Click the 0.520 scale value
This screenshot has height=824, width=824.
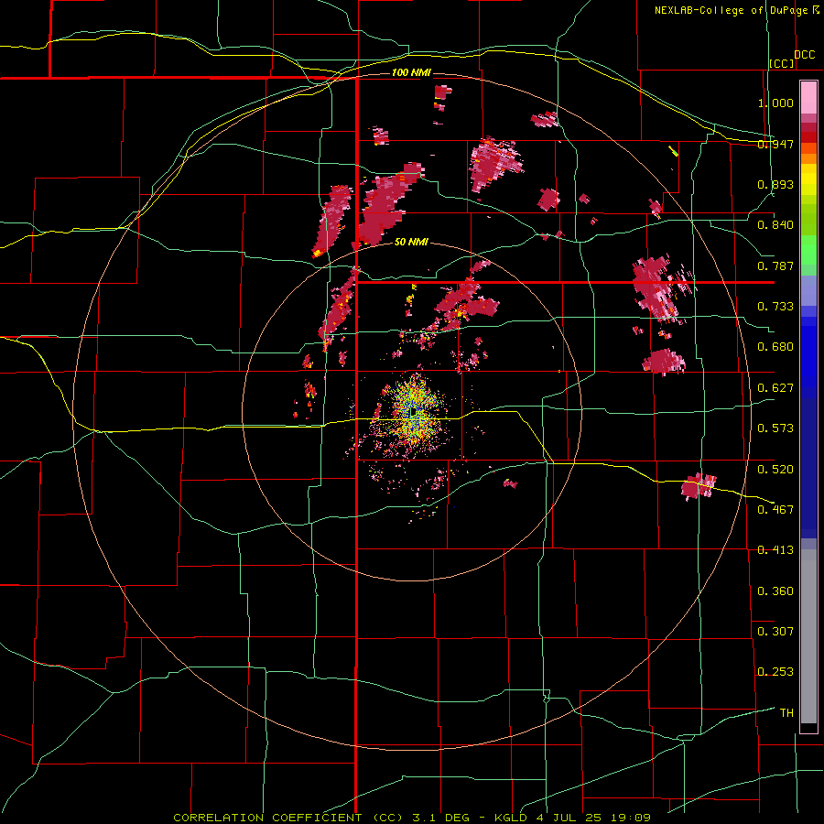(775, 469)
